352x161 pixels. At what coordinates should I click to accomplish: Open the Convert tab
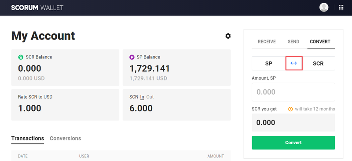(x=320, y=42)
